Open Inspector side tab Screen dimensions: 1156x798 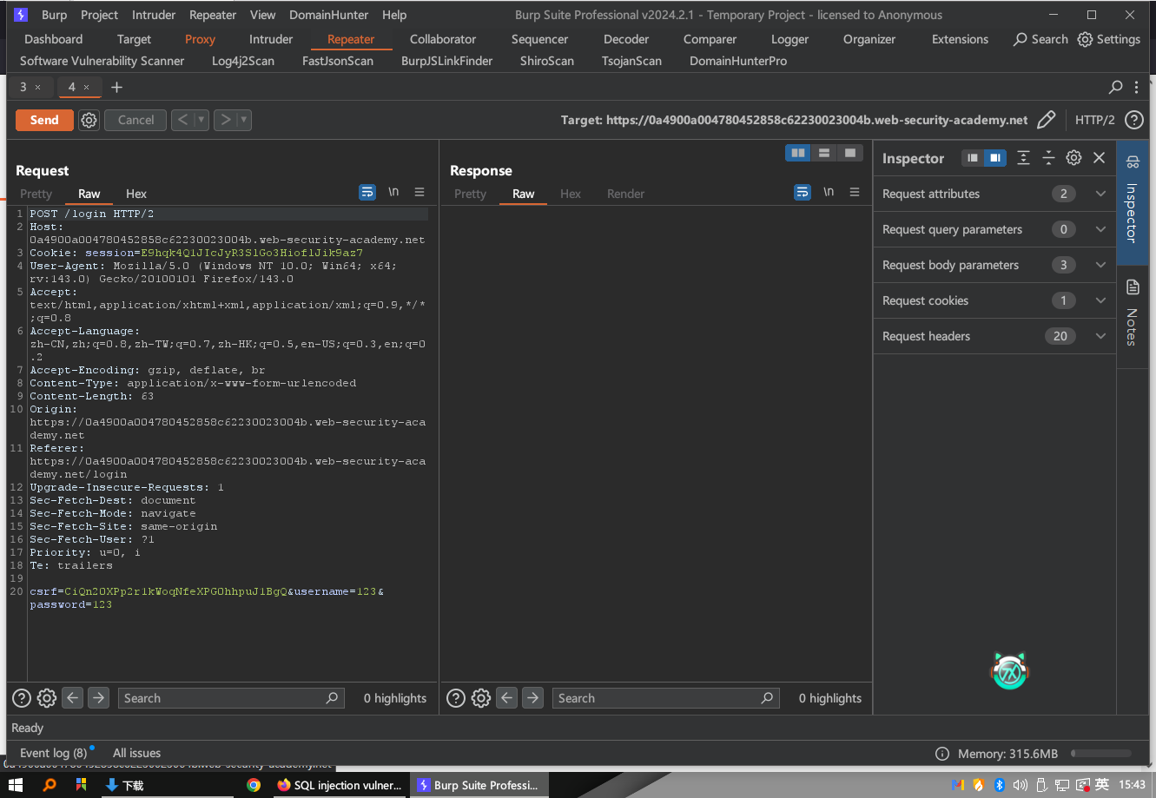tap(1132, 202)
